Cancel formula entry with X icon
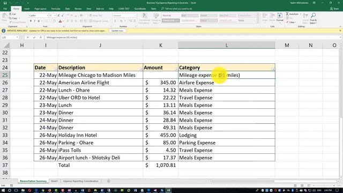The width and height of the screenshot is (343, 193). (x=28, y=38)
